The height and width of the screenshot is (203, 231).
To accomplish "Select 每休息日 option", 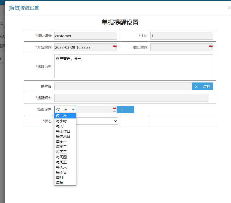I will click(65, 136).
